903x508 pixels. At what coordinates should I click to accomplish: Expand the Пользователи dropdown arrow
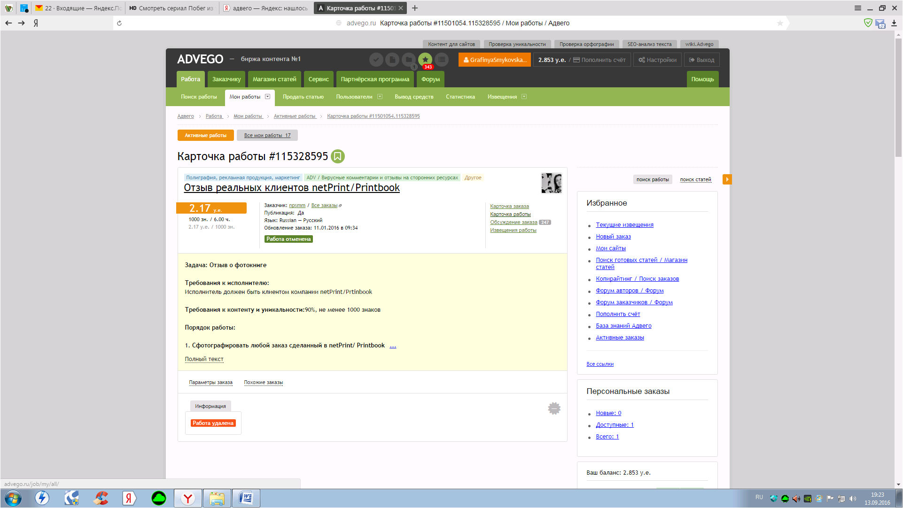point(380,97)
